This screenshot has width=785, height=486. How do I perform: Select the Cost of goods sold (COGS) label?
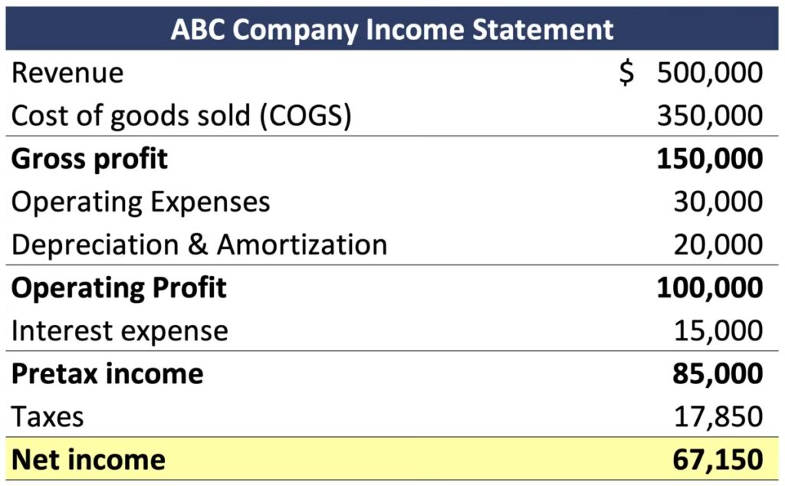click(182, 116)
